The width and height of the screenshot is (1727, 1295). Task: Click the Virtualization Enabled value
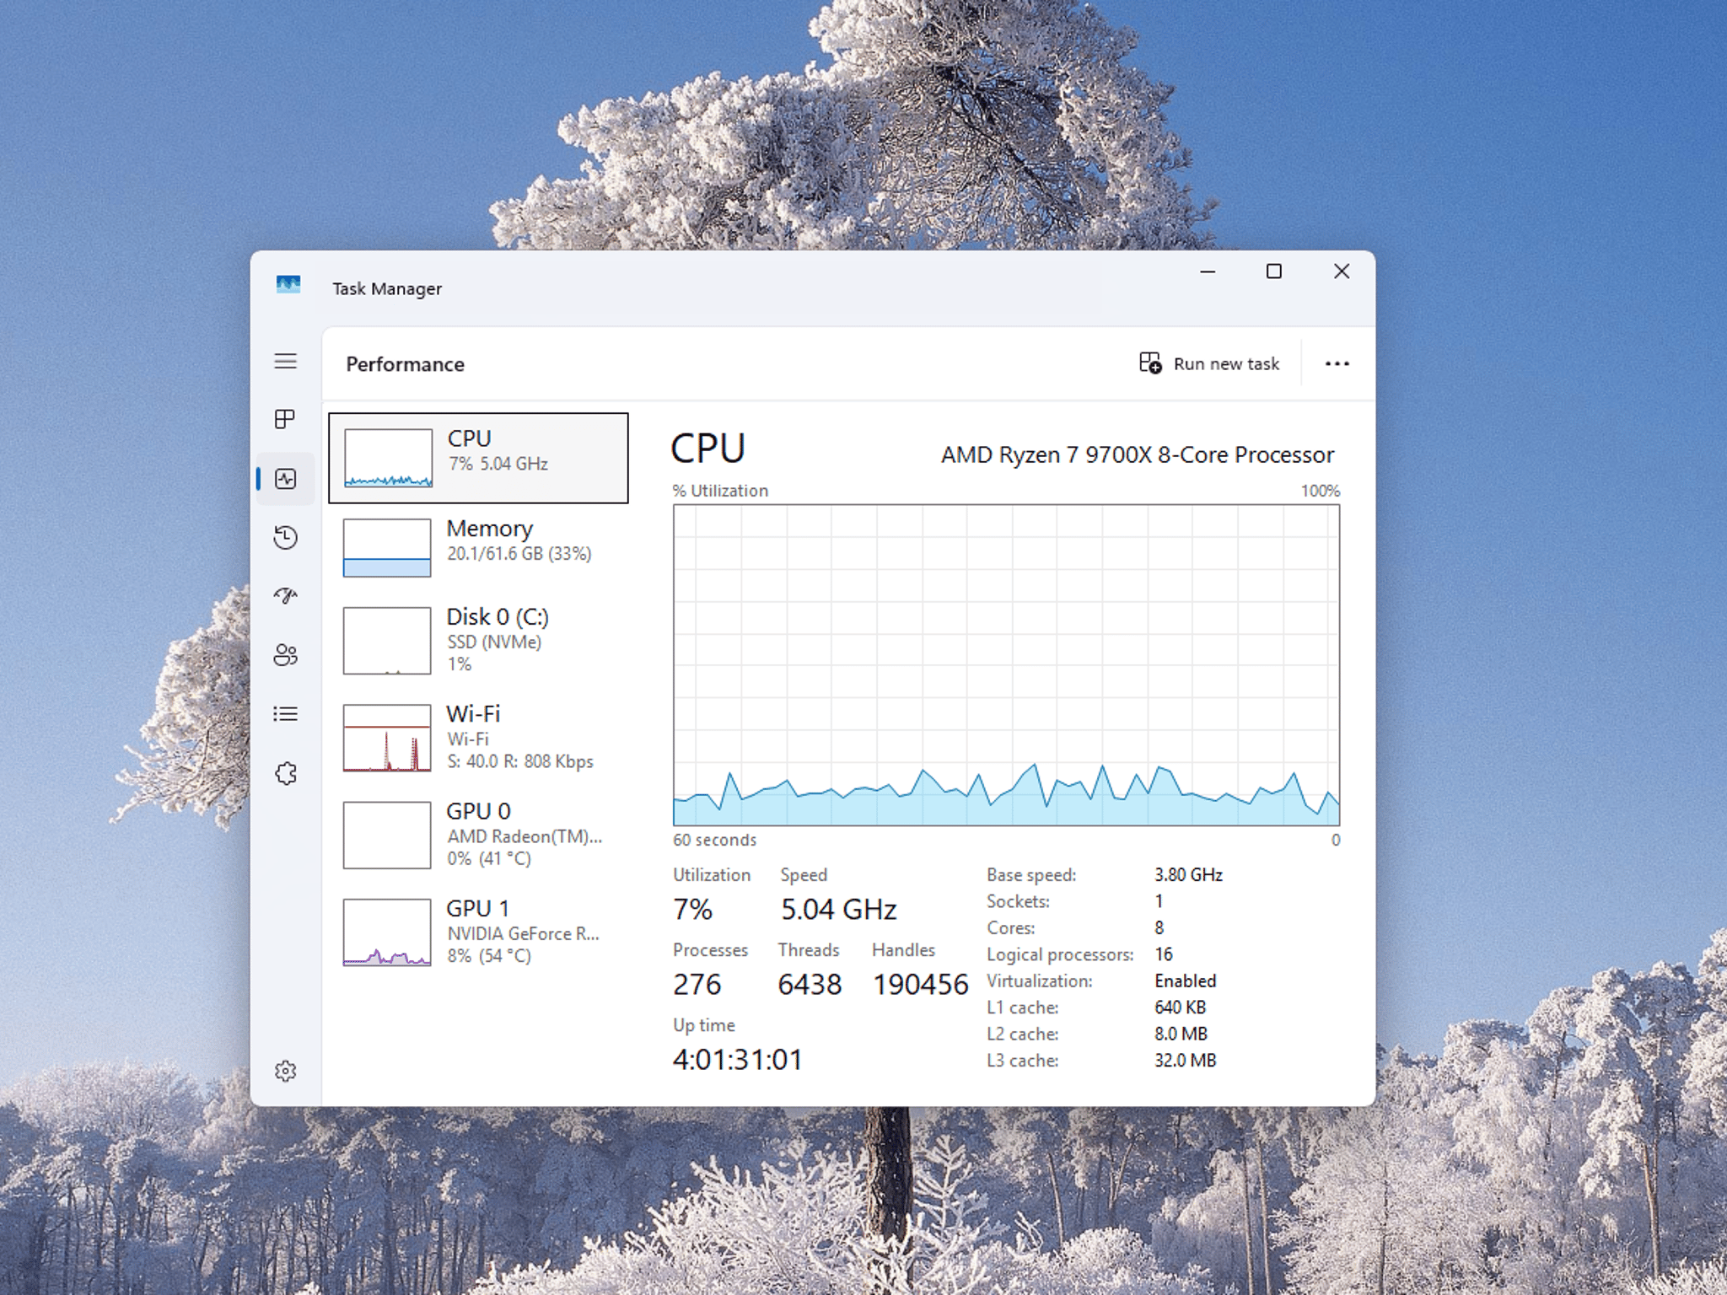[1185, 981]
